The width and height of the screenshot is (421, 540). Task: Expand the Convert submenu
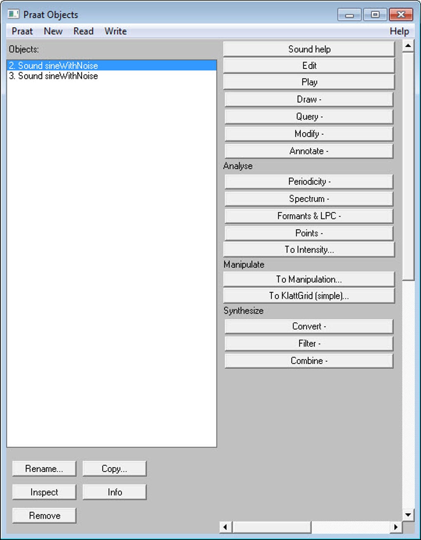(309, 326)
